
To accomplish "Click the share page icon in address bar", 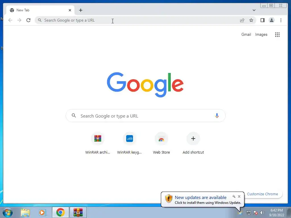I will 242,20.
